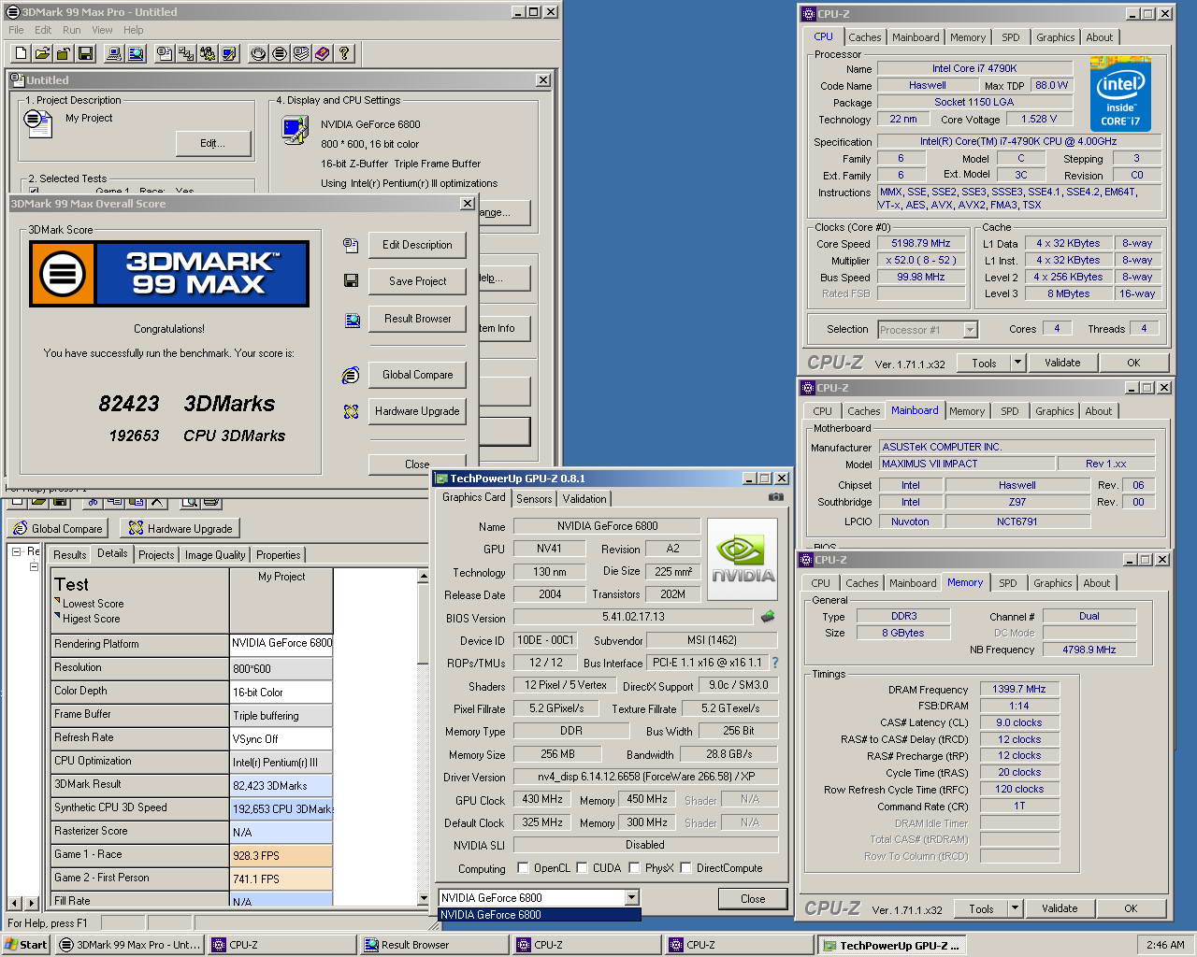
Task: Click the Close button in GPU-Z
Action: click(x=753, y=899)
